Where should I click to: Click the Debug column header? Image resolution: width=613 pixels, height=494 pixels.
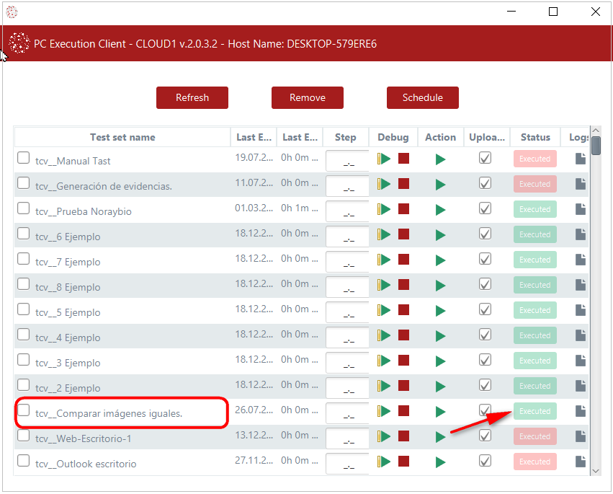pyautogui.click(x=393, y=137)
